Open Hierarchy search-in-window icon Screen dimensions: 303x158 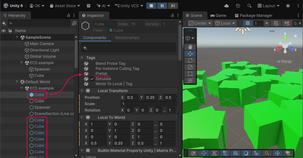pyautogui.click(x=74, y=23)
